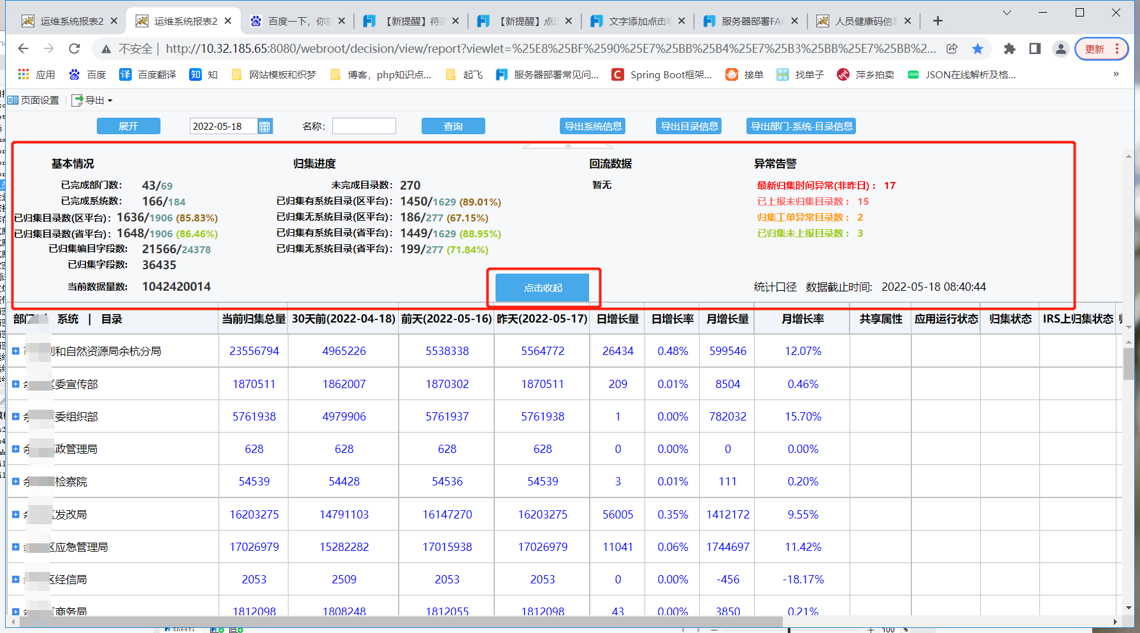
Task: Open the extensions puzzle icon
Action: point(1009,48)
